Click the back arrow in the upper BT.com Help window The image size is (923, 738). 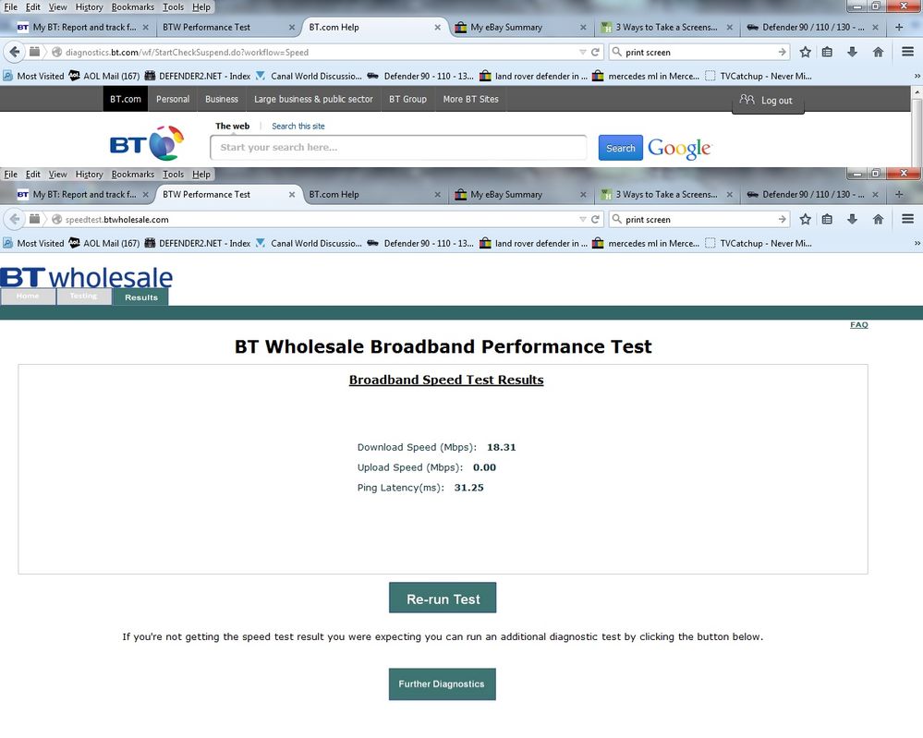[14, 52]
